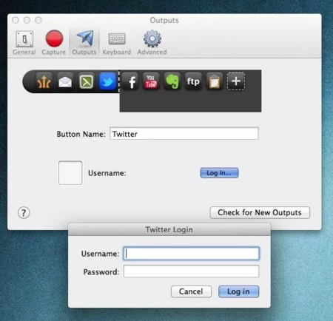Select the green Snagit editor icon
This screenshot has width=333, height=321.
tap(87, 81)
